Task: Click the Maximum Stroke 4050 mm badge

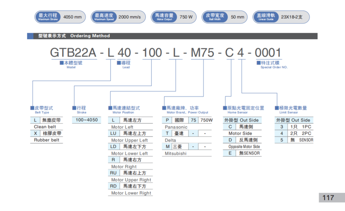Action: pos(60,17)
